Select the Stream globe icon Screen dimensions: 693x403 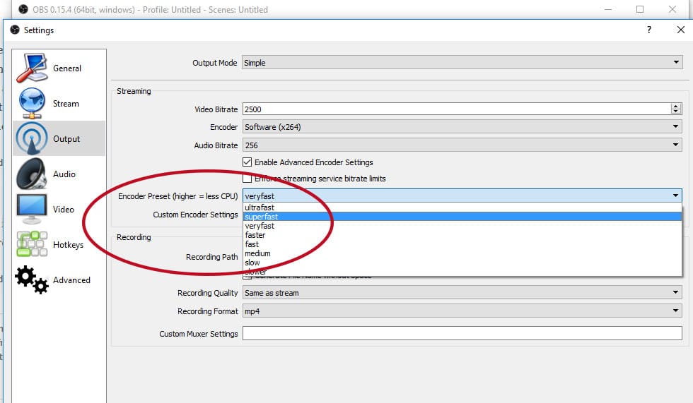[x=32, y=103]
